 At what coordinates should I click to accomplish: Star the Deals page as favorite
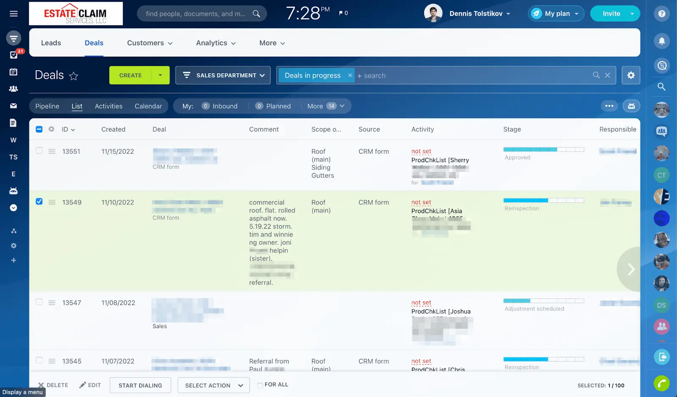[74, 76]
